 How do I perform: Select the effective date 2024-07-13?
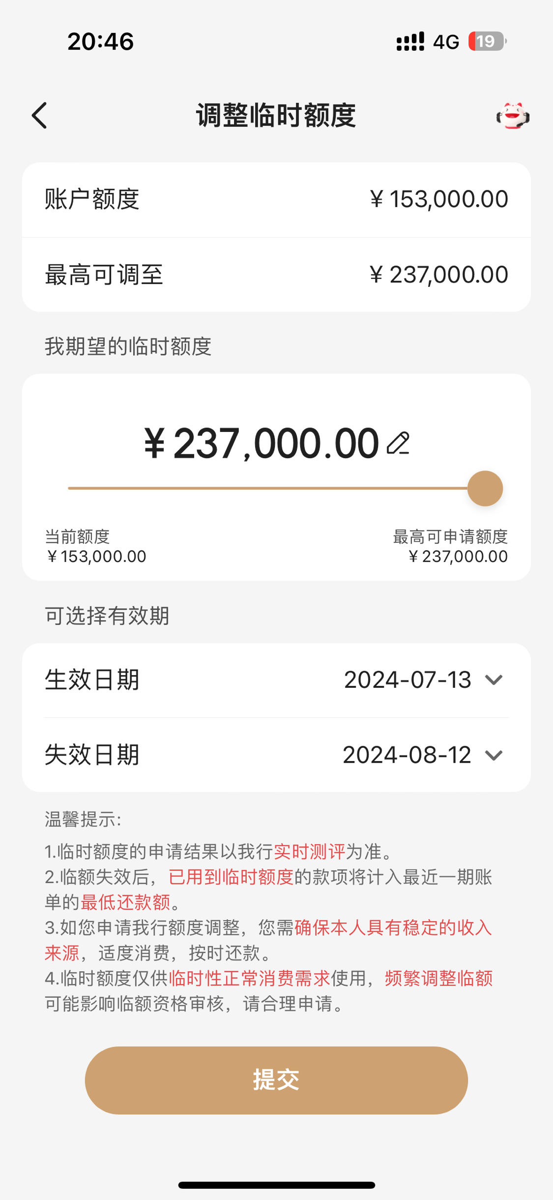pyautogui.click(x=407, y=680)
